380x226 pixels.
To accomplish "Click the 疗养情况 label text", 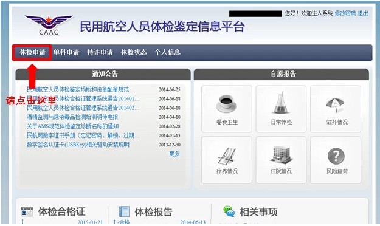I will tap(227, 171).
